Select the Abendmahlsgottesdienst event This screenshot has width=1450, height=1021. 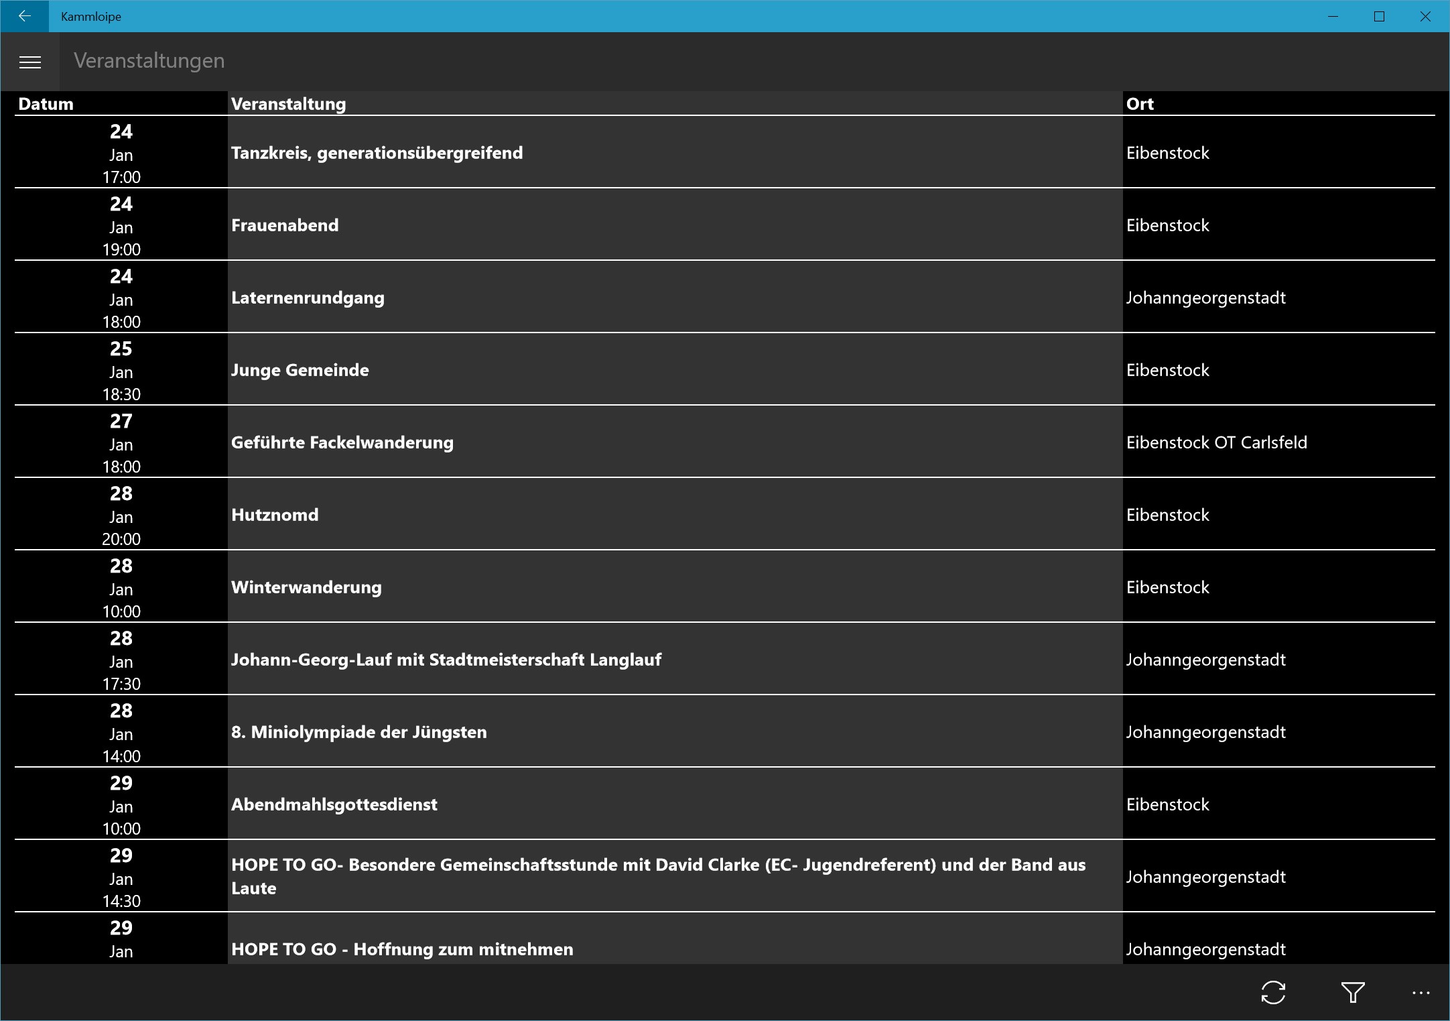334,804
